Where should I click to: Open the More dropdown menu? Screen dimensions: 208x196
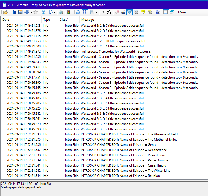tap(183, 12)
